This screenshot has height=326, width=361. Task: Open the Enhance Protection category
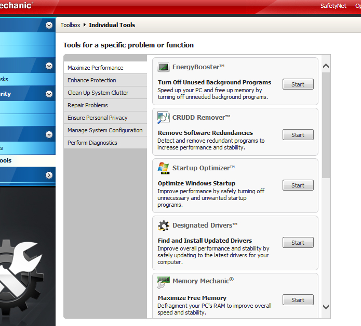(x=105, y=80)
